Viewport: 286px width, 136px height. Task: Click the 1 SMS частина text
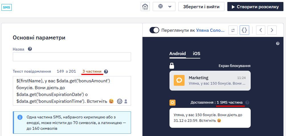(x=230, y=102)
